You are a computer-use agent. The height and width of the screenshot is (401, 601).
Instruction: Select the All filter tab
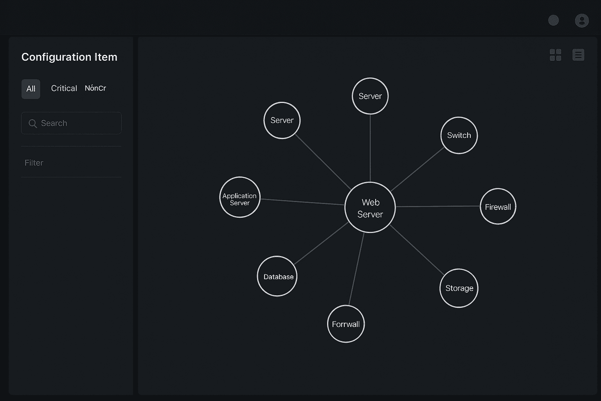(x=31, y=89)
